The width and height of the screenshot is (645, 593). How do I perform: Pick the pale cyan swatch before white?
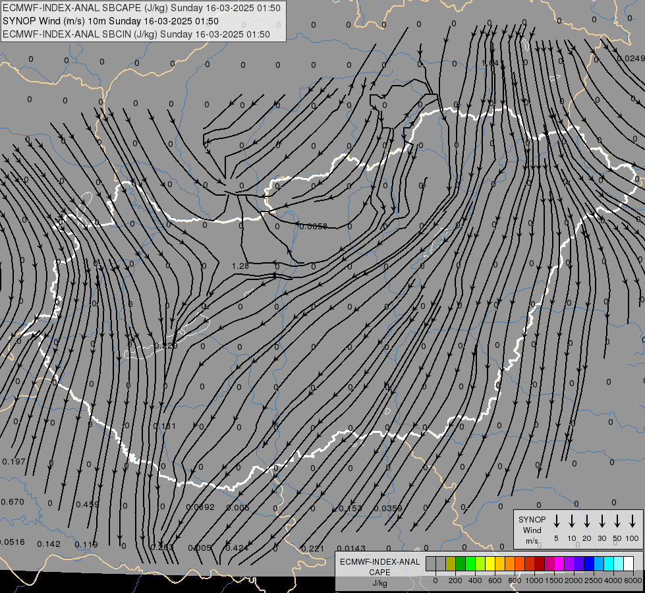(619, 564)
